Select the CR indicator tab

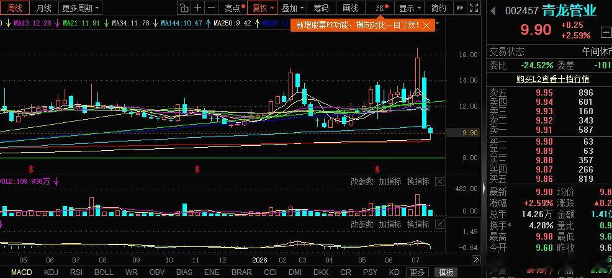pyautogui.click(x=346, y=272)
